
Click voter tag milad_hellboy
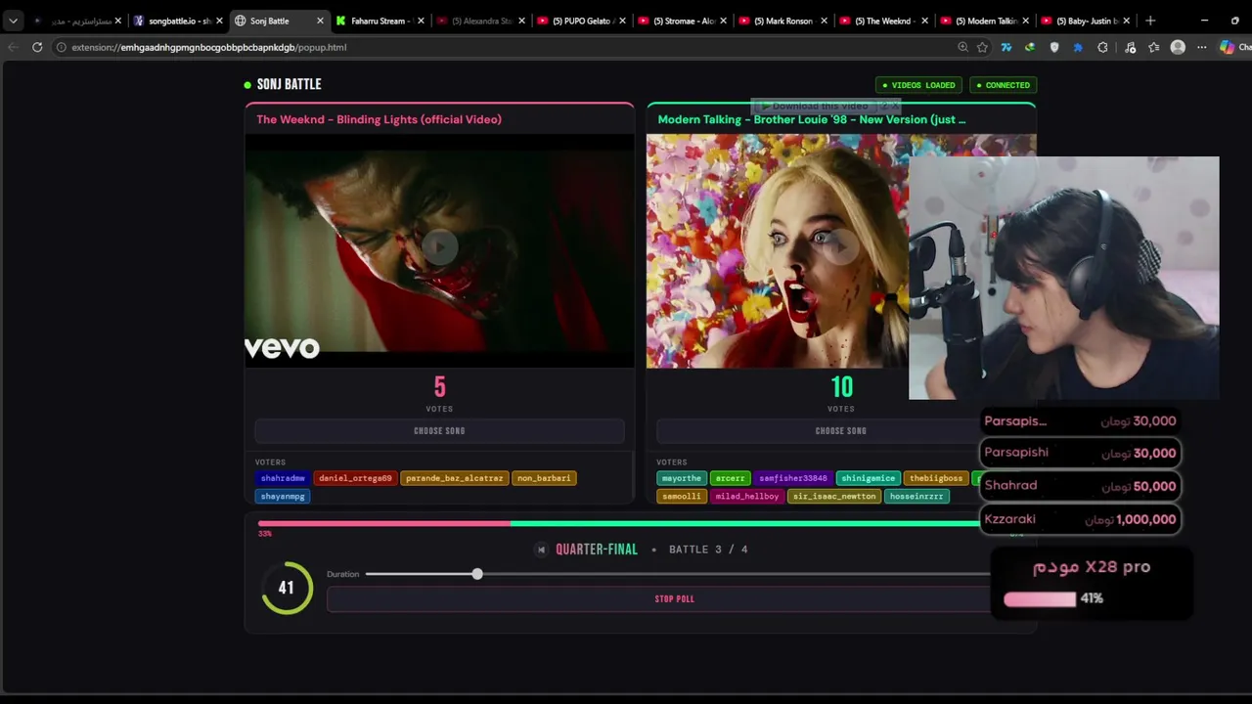click(747, 497)
